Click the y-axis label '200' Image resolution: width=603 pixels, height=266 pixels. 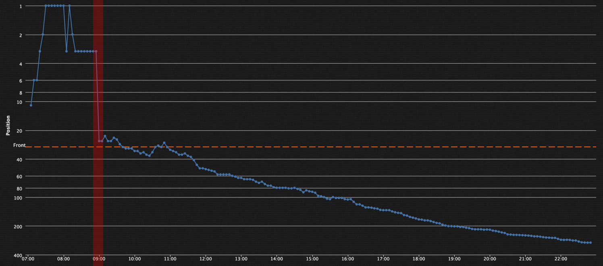click(19, 227)
